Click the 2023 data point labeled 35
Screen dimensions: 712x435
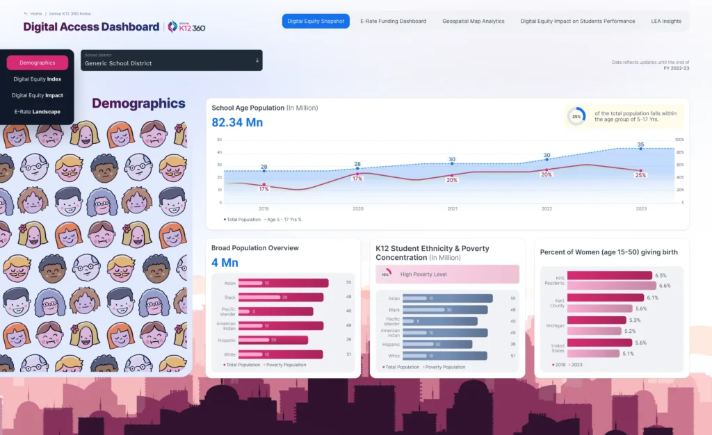click(x=640, y=149)
